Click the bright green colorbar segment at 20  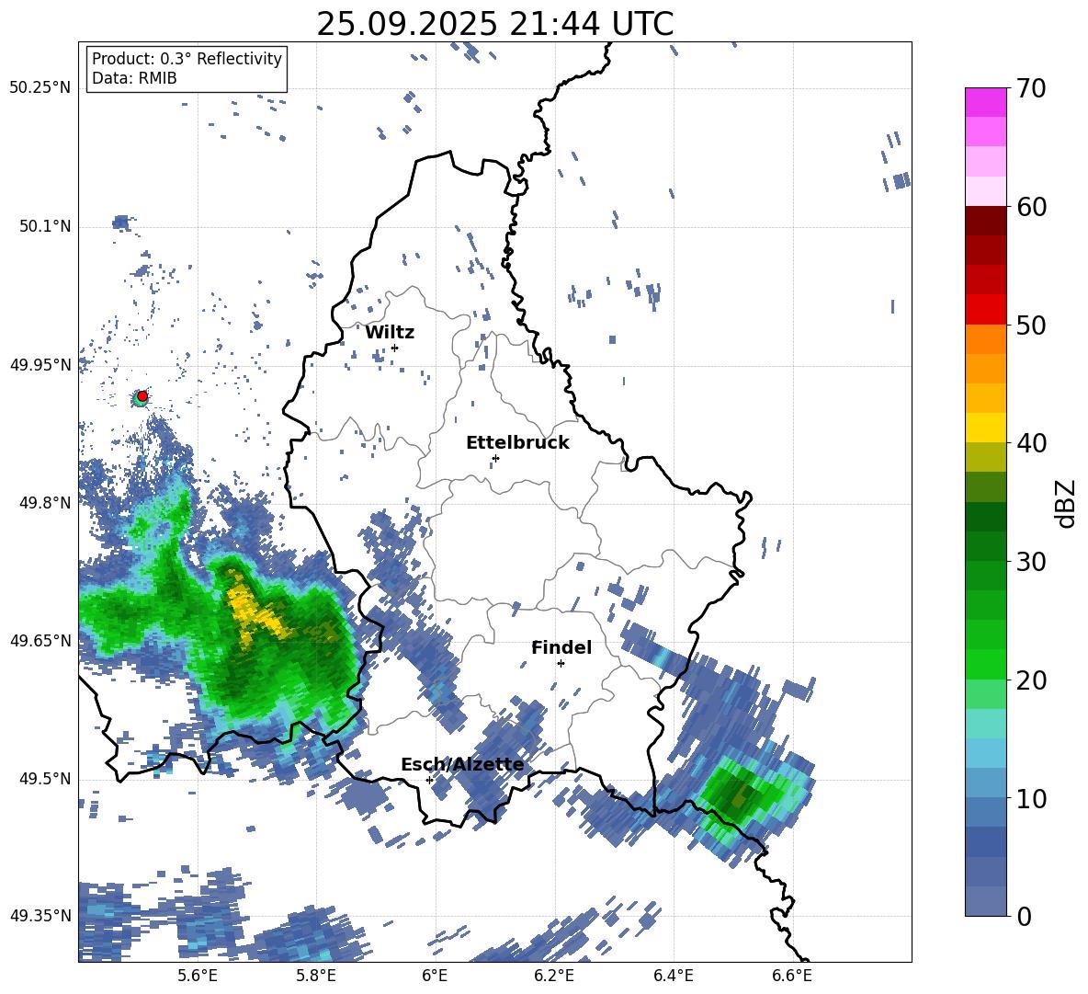coord(985,664)
